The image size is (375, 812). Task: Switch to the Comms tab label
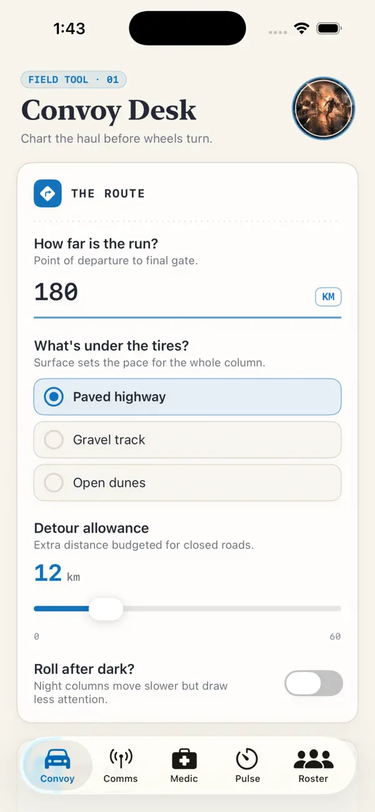(121, 779)
